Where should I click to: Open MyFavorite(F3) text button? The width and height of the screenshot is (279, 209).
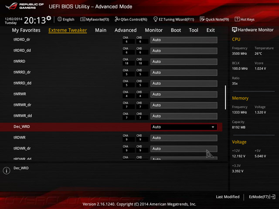coord(98,19)
